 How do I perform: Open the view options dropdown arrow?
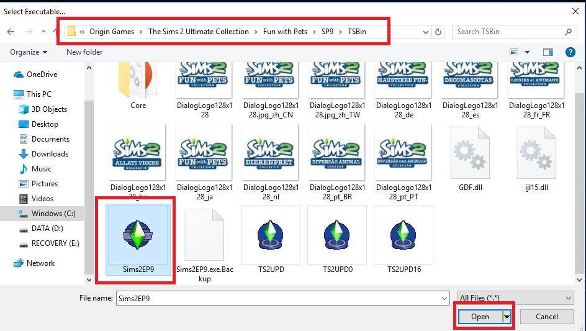527,52
